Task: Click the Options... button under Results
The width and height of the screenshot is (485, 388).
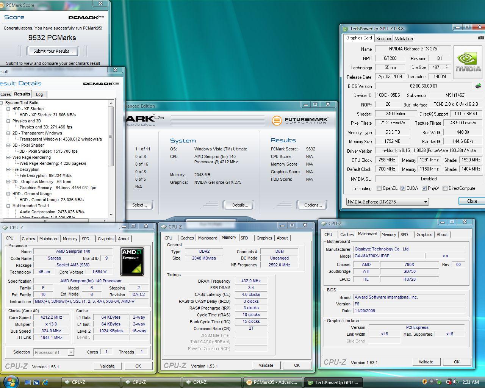Action: 313,205
